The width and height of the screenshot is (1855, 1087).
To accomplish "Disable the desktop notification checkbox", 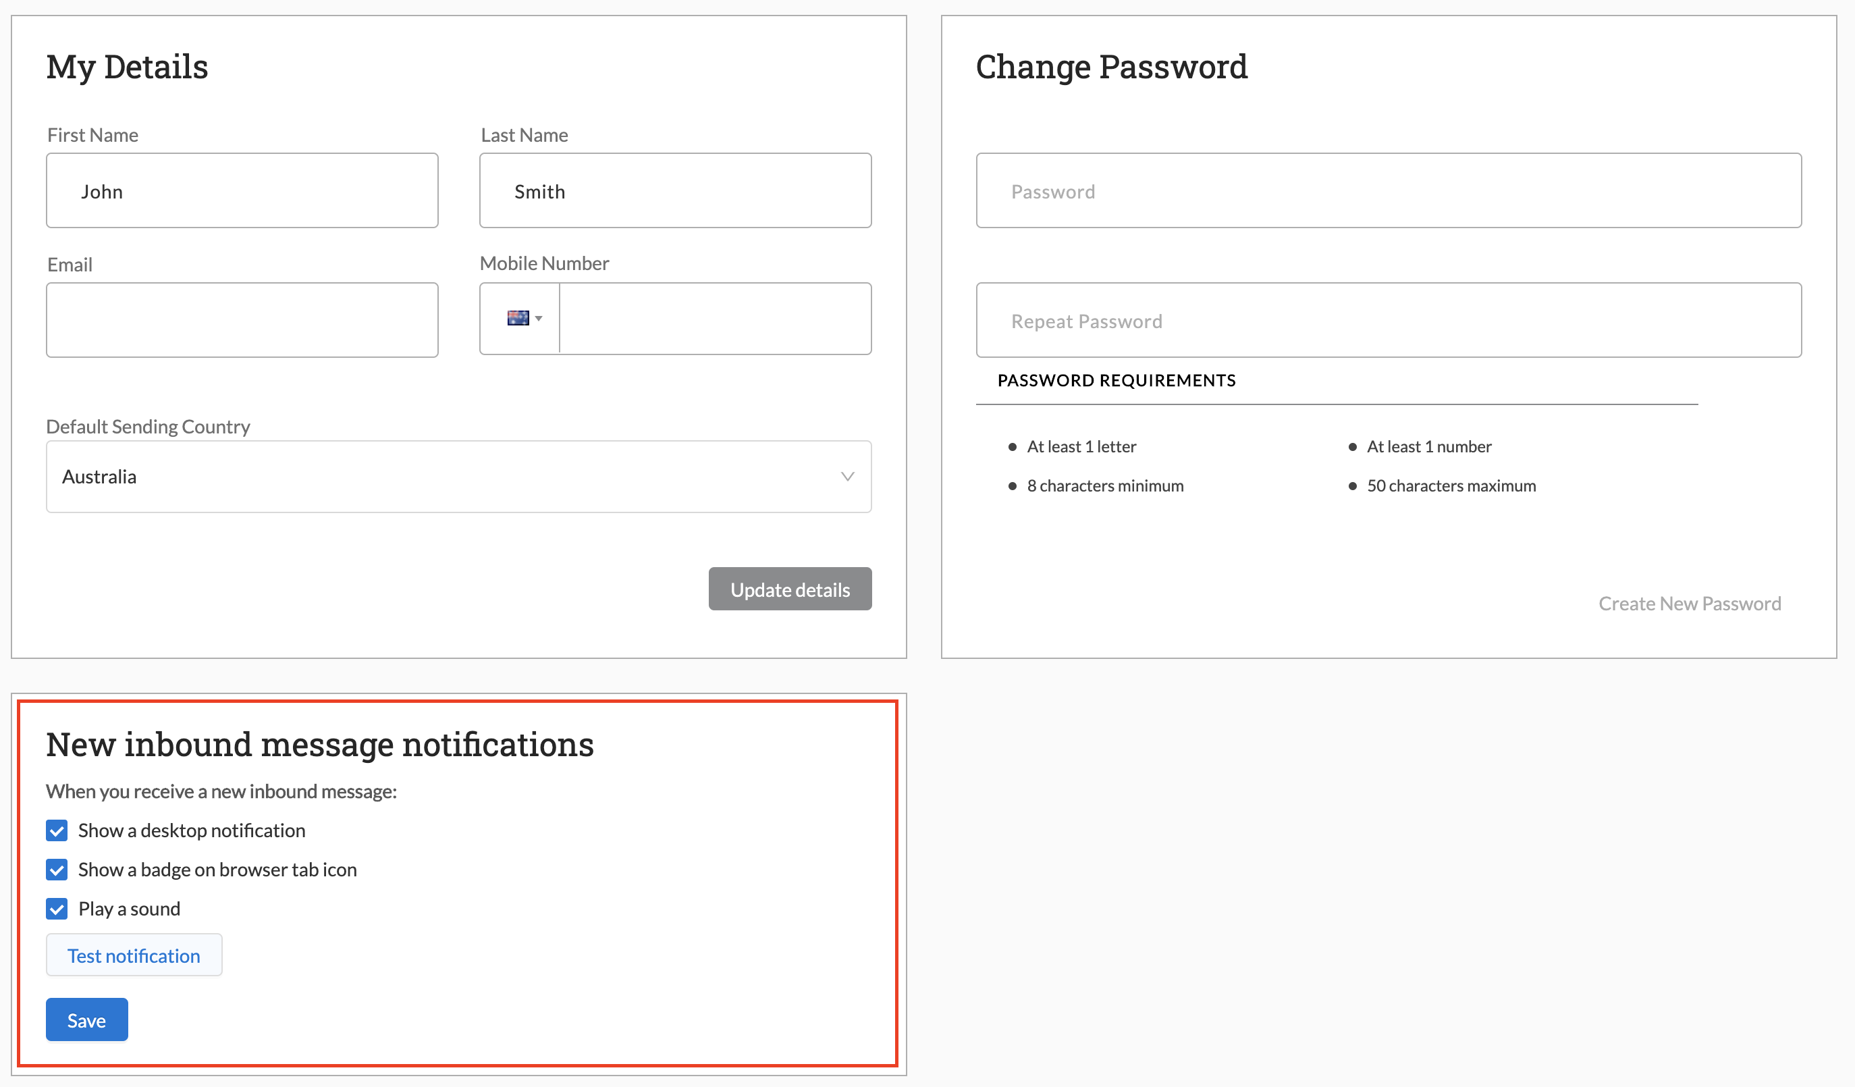I will (57, 830).
